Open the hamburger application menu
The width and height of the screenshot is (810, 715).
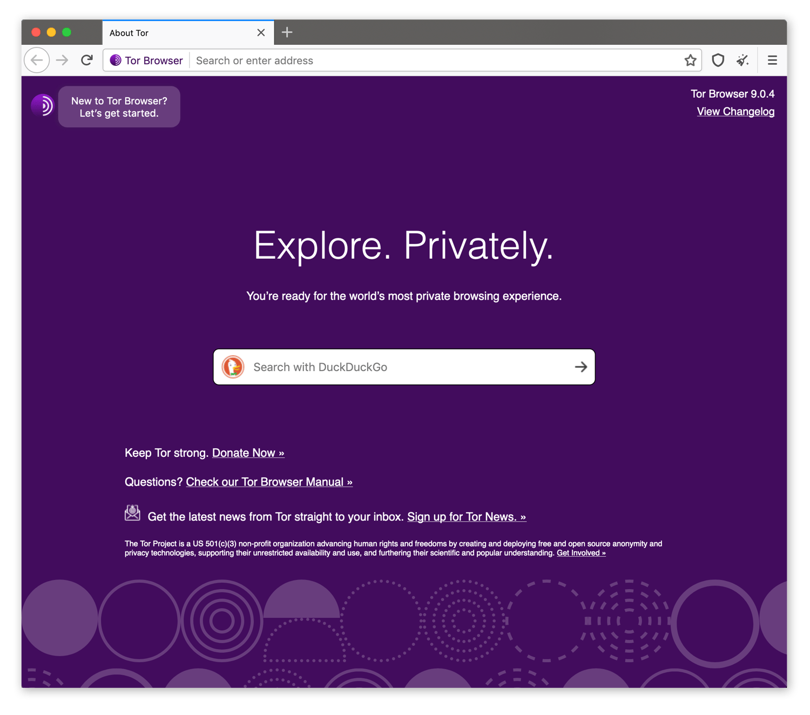[x=772, y=60]
